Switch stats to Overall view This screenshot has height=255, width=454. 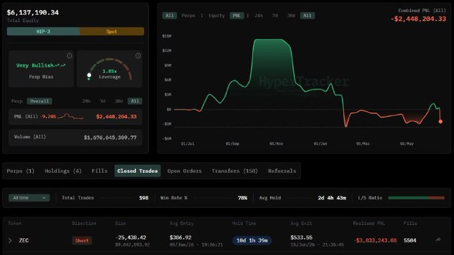pos(39,101)
